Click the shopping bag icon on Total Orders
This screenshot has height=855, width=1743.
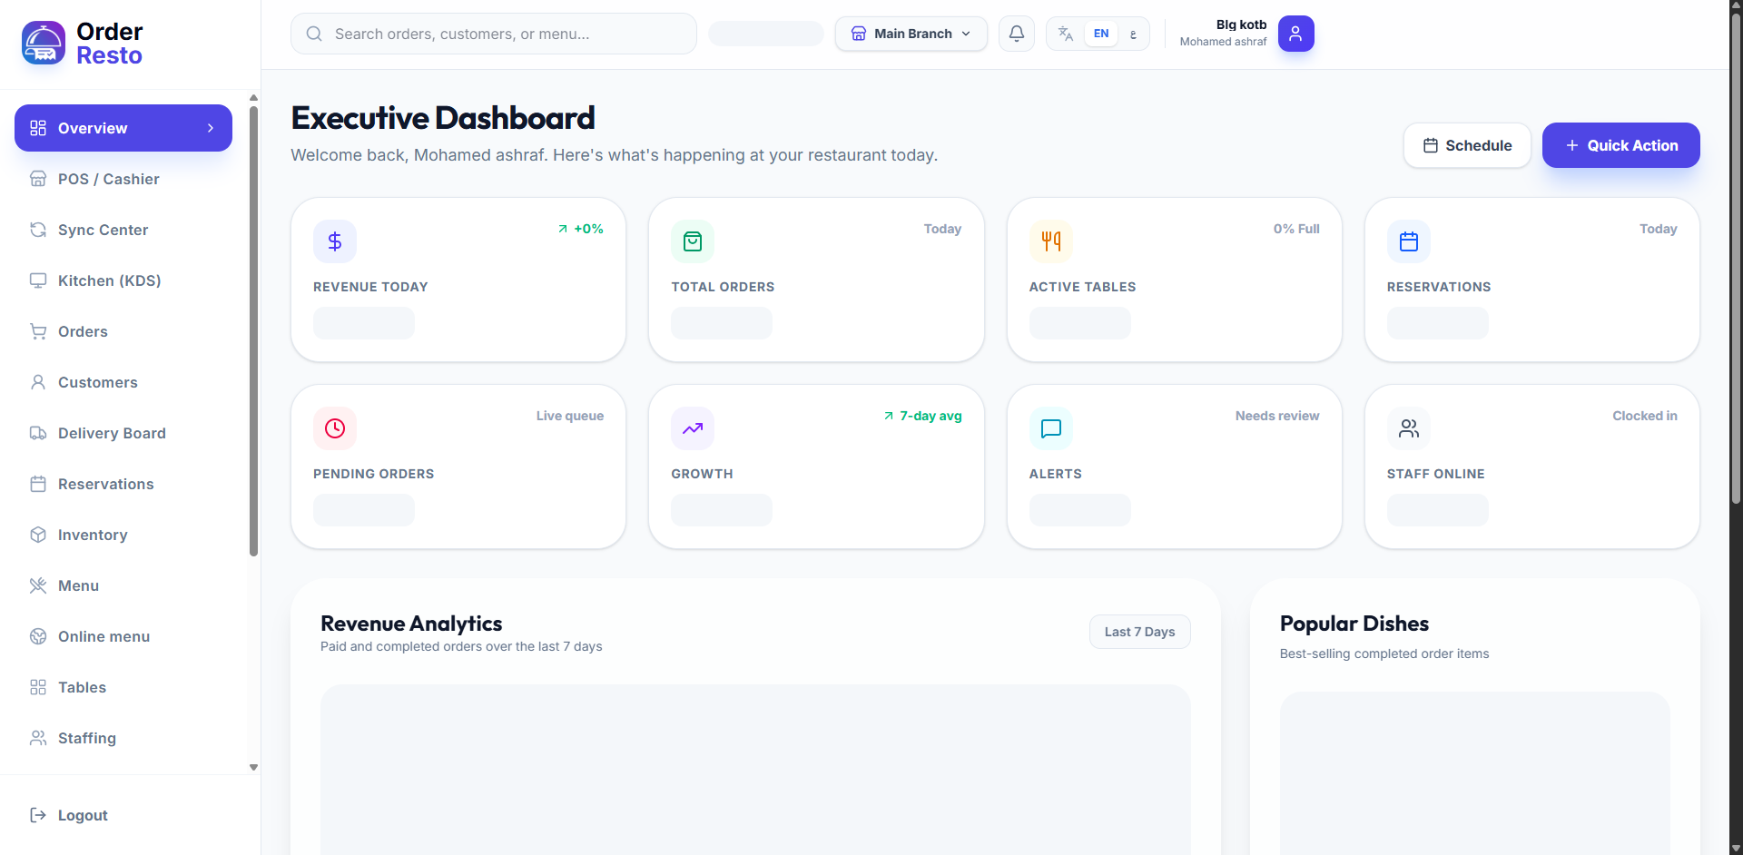tap(693, 241)
